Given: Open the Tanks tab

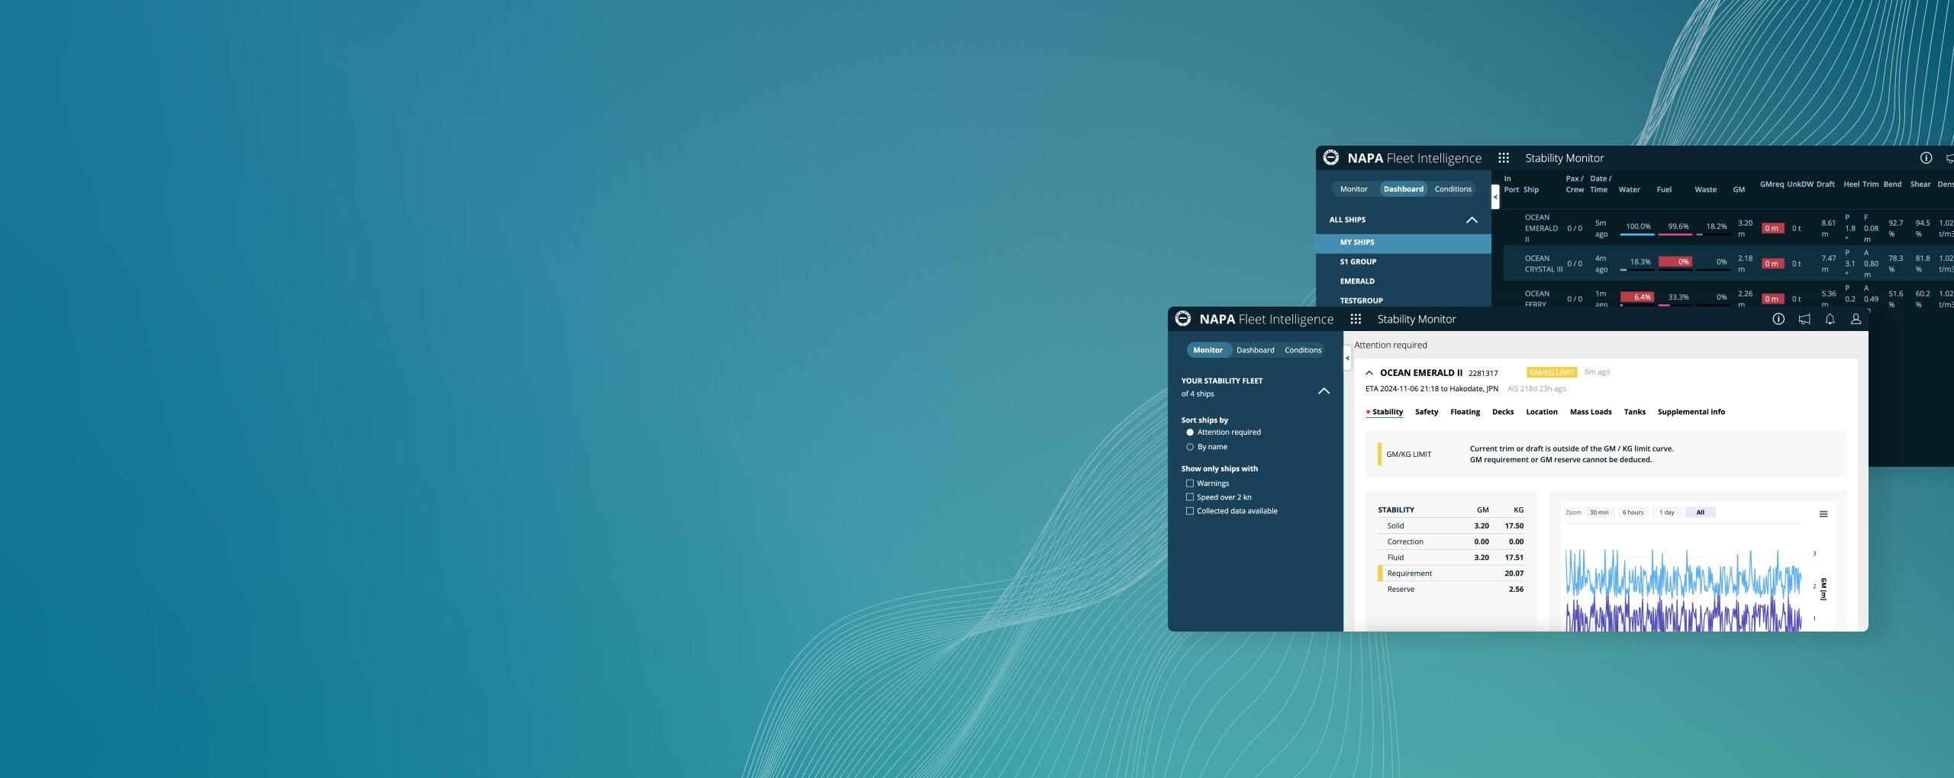Looking at the screenshot, I should [1634, 412].
